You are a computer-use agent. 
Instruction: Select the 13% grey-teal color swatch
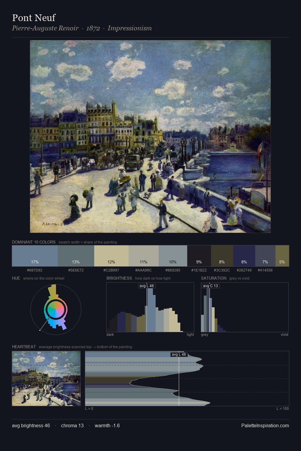[76, 256]
